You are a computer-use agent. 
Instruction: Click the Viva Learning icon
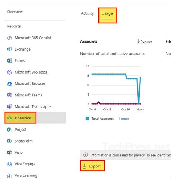click(x=9, y=176)
